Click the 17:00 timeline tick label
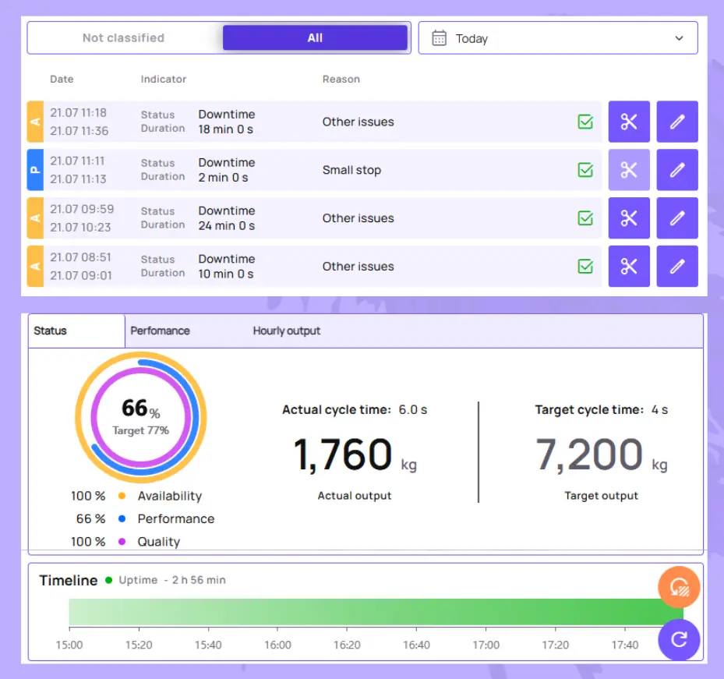Image resolution: width=724 pixels, height=679 pixels. [x=486, y=645]
